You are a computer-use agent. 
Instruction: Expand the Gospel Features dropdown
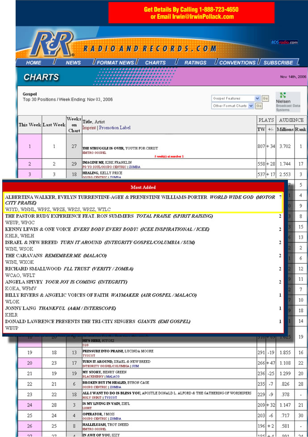(x=235, y=98)
